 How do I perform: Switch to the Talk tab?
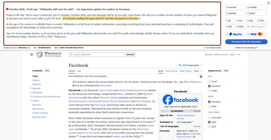79,71
